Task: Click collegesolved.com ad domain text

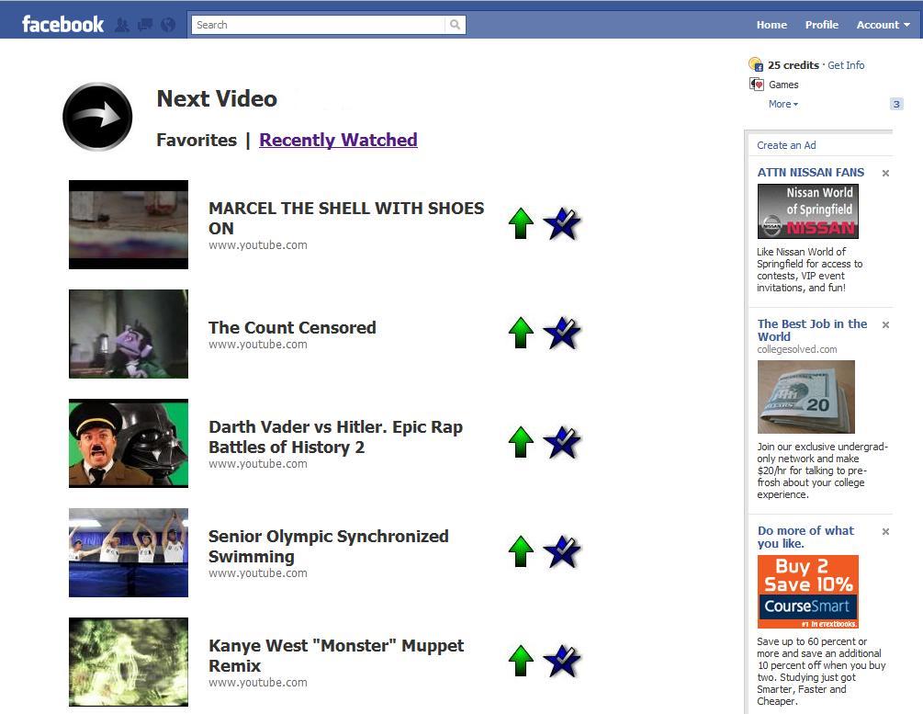Action: (x=797, y=349)
